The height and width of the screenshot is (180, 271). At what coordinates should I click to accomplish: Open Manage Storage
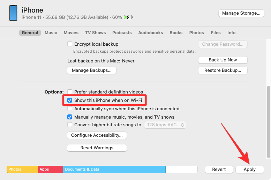(x=241, y=13)
